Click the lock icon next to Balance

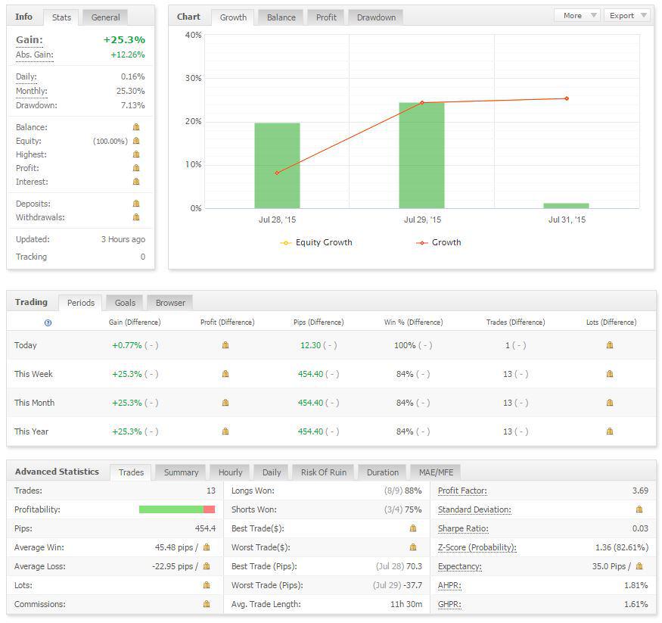point(136,127)
